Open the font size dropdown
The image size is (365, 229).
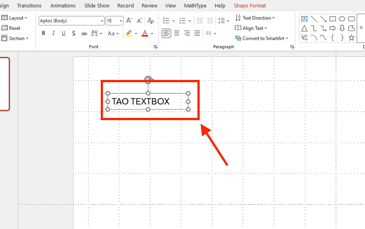click(x=121, y=21)
